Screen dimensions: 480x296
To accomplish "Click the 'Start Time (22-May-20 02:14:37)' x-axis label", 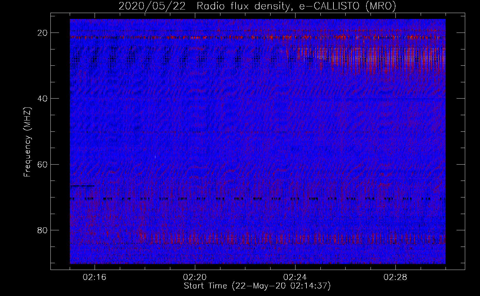I will 257,286.
